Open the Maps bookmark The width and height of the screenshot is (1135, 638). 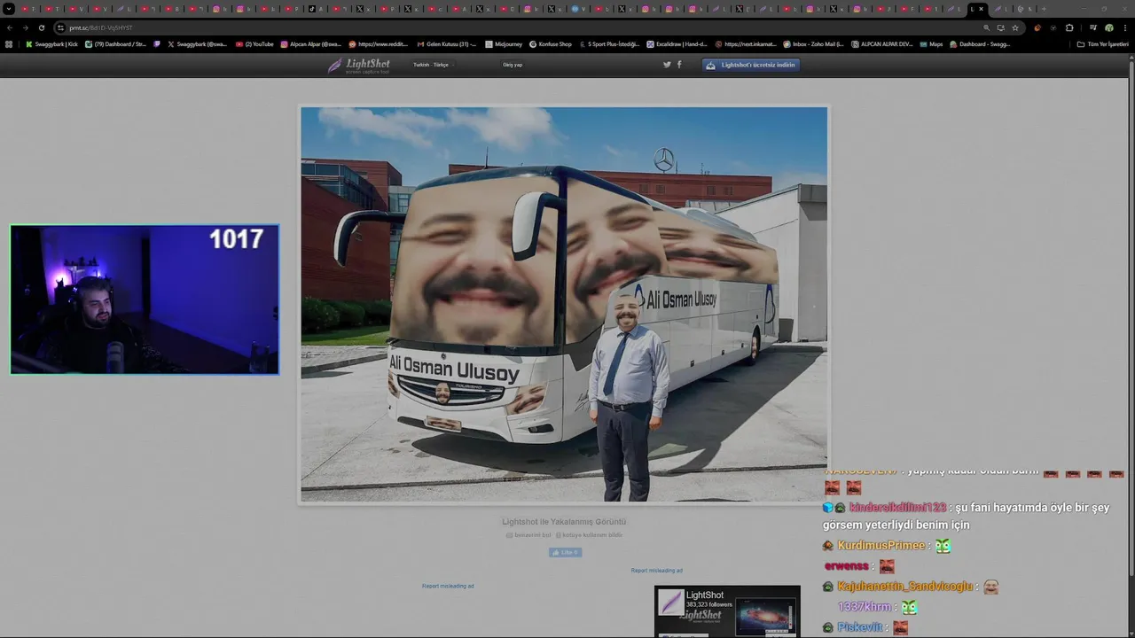click(x=931, y=43)
